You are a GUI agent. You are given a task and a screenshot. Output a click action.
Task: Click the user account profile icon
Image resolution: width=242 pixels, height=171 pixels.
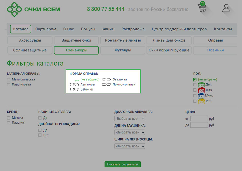pyautogui.click(x=226, y=8)
